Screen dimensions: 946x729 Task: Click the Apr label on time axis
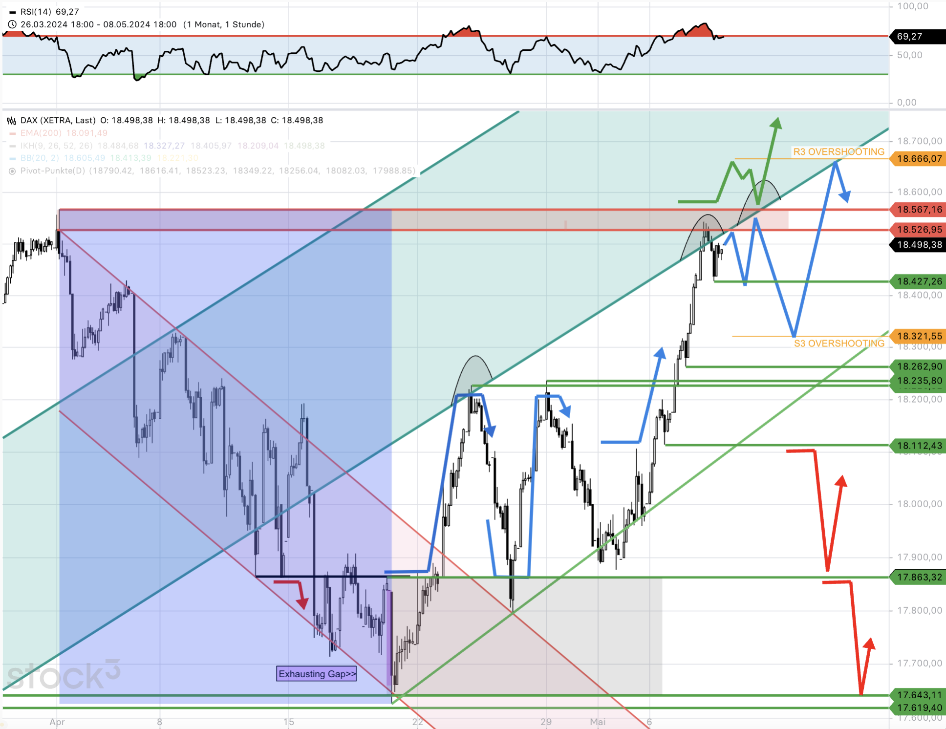coord(57,722)
